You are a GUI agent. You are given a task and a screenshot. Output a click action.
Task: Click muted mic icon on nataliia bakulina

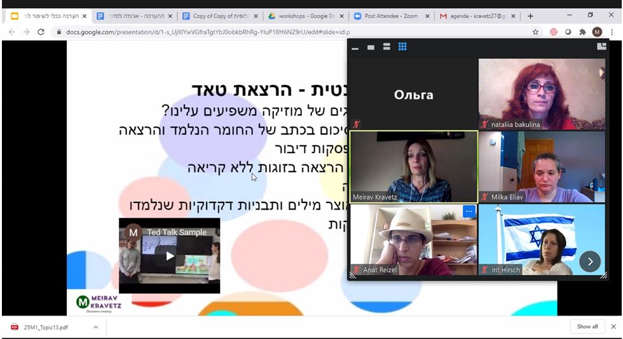click(484, 124)
